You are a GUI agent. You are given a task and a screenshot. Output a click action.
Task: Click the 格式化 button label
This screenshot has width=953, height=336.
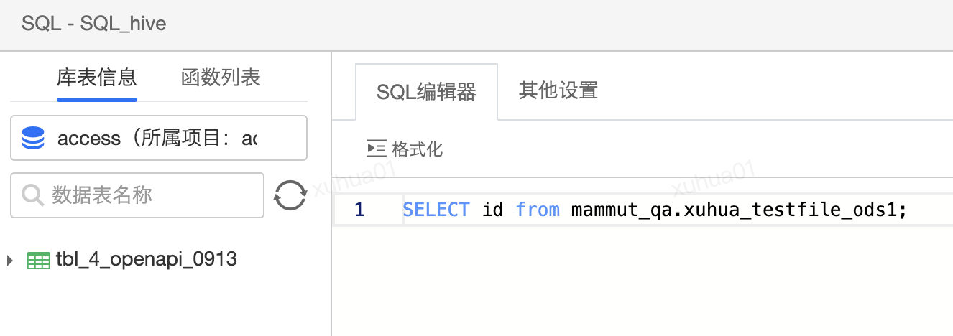pyautogui.click(x=418, y=149)
